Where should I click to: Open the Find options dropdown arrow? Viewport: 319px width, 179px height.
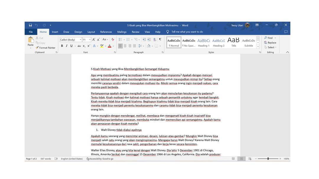coord(275,38)
